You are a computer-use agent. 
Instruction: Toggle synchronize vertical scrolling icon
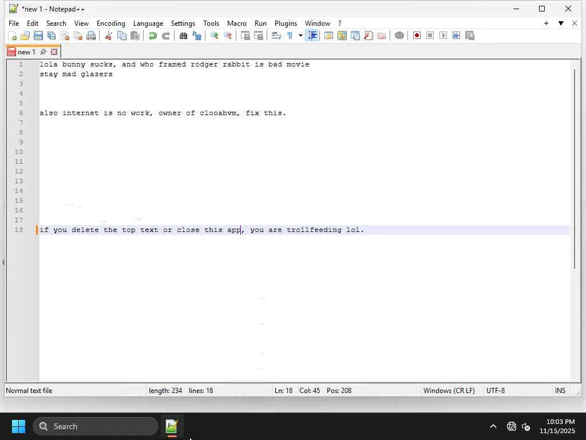(245, 36)
